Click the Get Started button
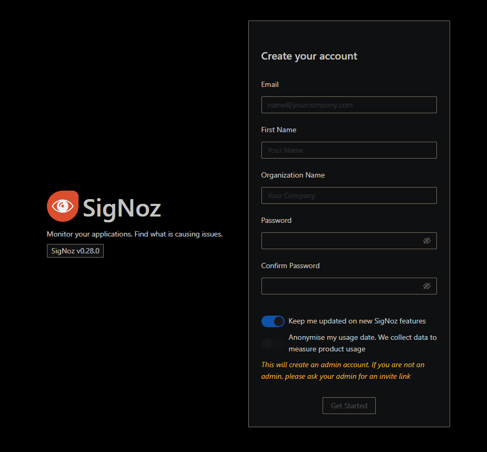Image resolution: width=487 pixels, height=452 pixels. click(x=349, y=406)
